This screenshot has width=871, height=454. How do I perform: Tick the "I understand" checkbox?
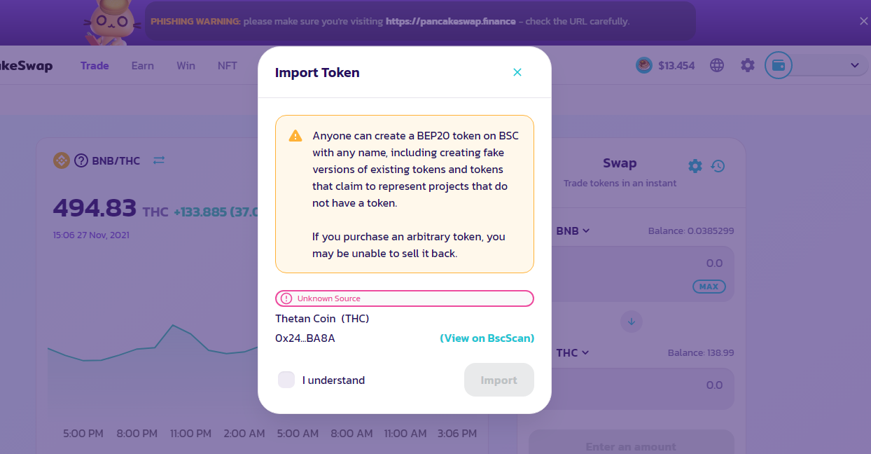pyautogui.click(x=286, y=380)
